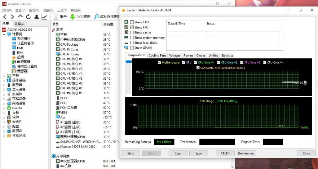
Task: Expand the 服务器 tree node
Action: [4, 85]
